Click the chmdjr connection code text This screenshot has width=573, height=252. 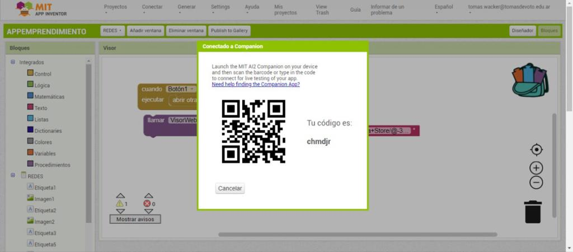(318, 142)
